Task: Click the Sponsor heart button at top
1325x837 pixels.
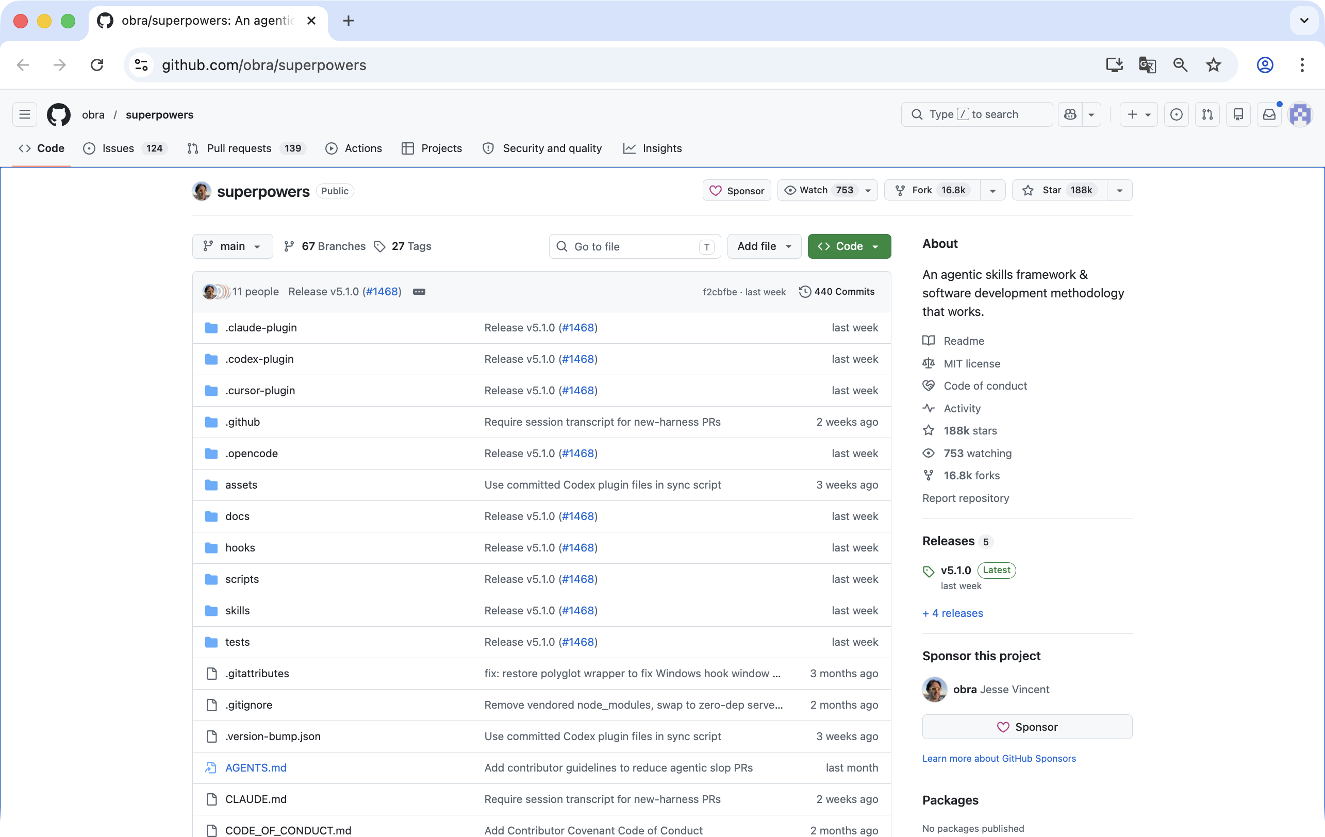Action: tap(737, 190)
